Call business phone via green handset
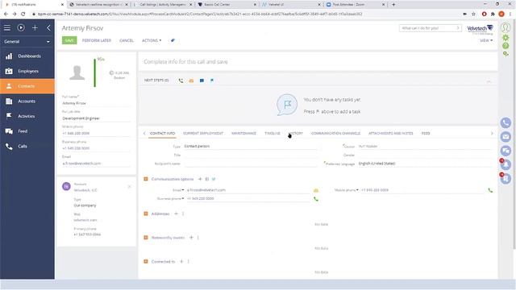Image resolution: width=516 pixels, height=290 pixels. [316, 199]
